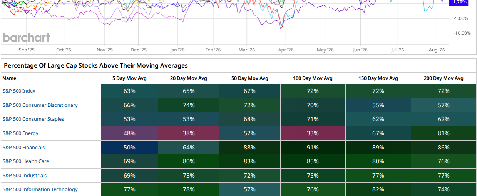This screenshot has width=477, height=196.
Task: Open the S&P 500 Financials link
Action: [23, 147]
